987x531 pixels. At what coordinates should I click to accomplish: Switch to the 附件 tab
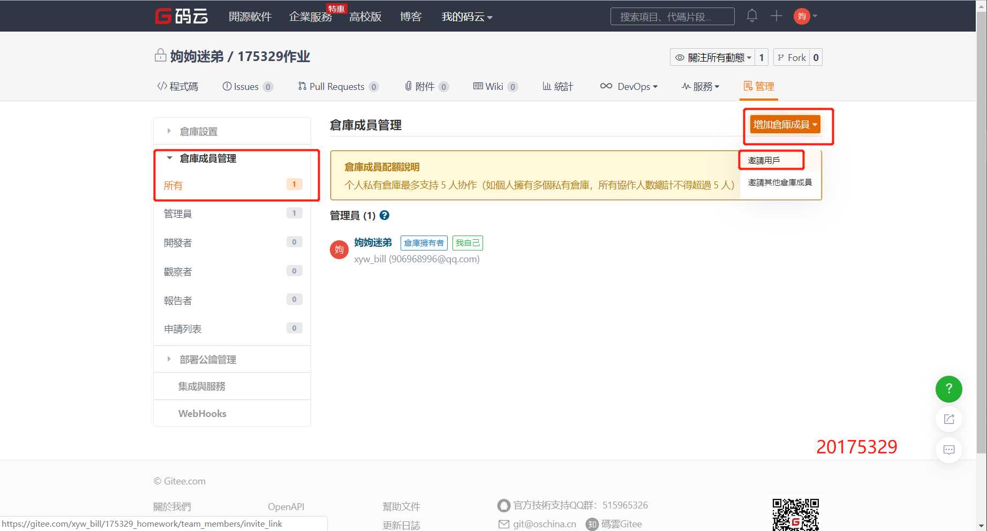coord(426,86)
